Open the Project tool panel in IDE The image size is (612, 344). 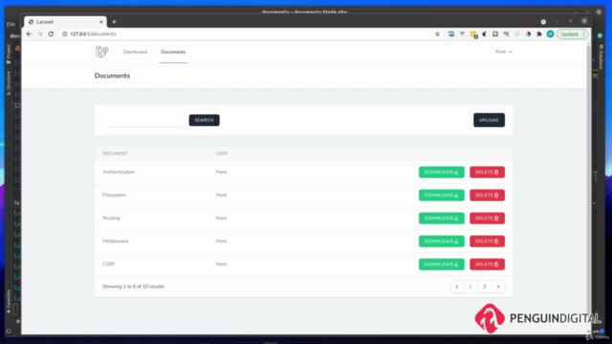(x=9, y=54)
